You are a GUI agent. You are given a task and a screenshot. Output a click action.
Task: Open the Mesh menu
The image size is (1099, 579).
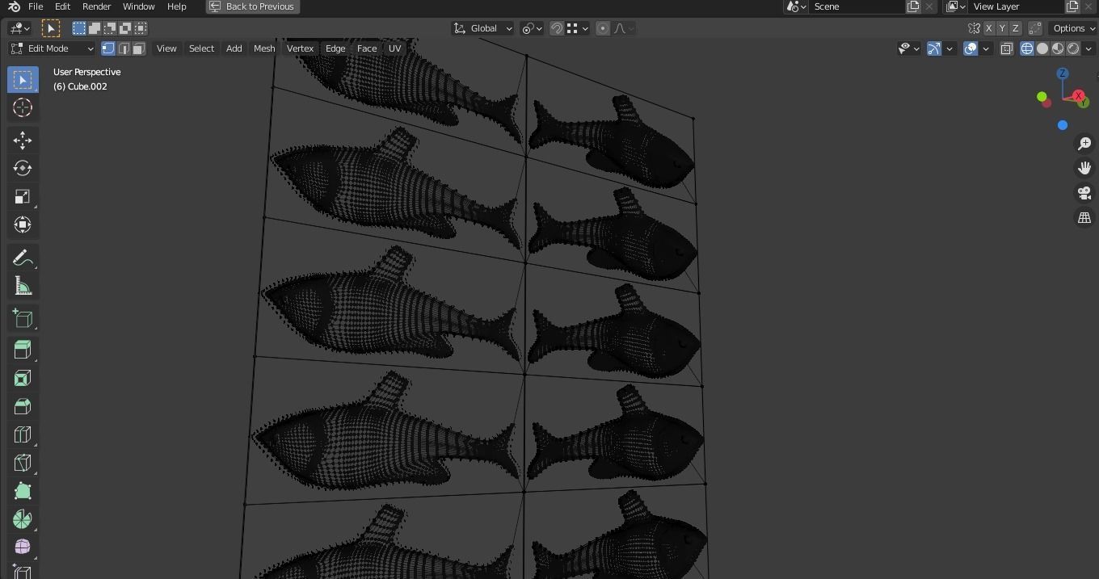(264, 48)
